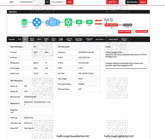Image resolution: width=165 pixels, height=139 pixels.
Task: Click the green OLT node icon
Action: coord(68,22)
